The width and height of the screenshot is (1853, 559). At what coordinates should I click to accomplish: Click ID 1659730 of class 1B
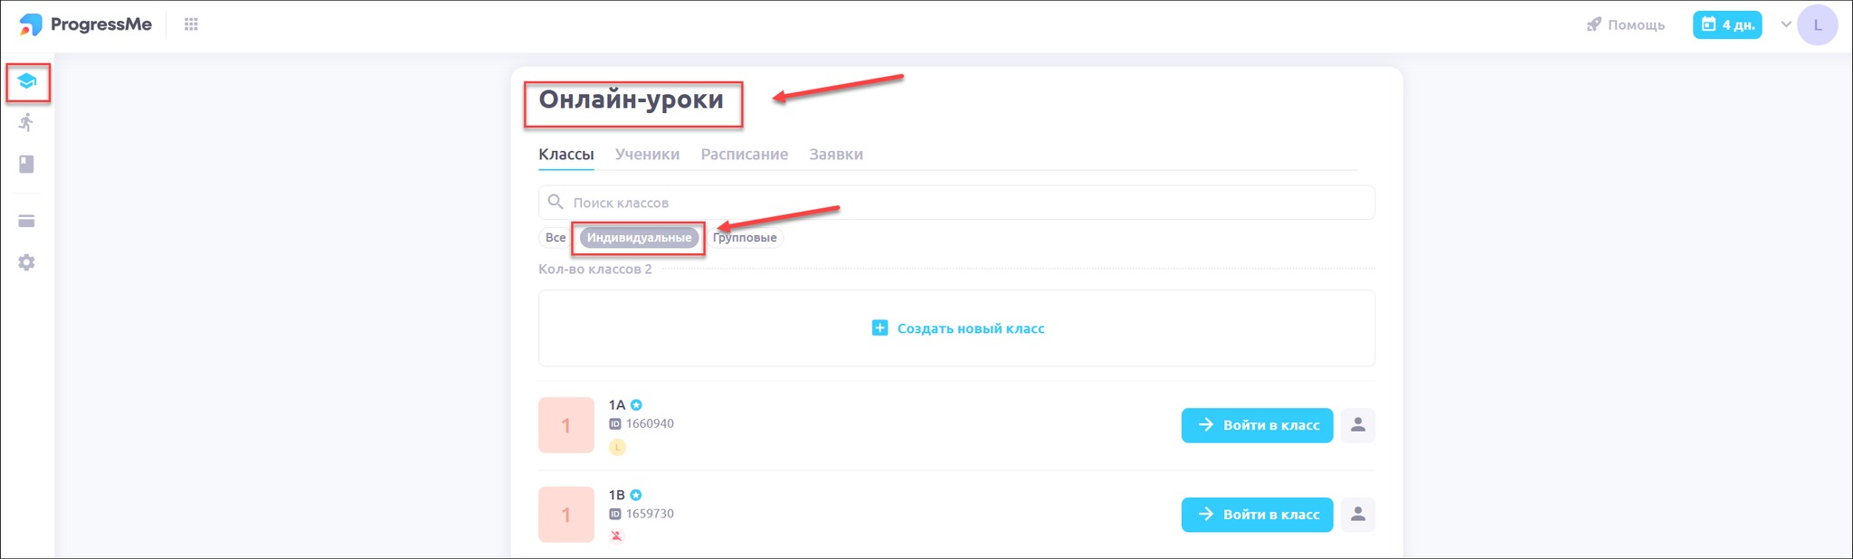coord(641,514)
